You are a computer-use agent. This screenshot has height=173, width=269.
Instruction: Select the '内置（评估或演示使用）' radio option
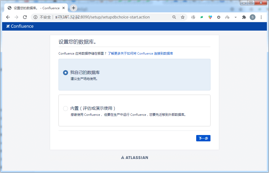tap(66, 108)
